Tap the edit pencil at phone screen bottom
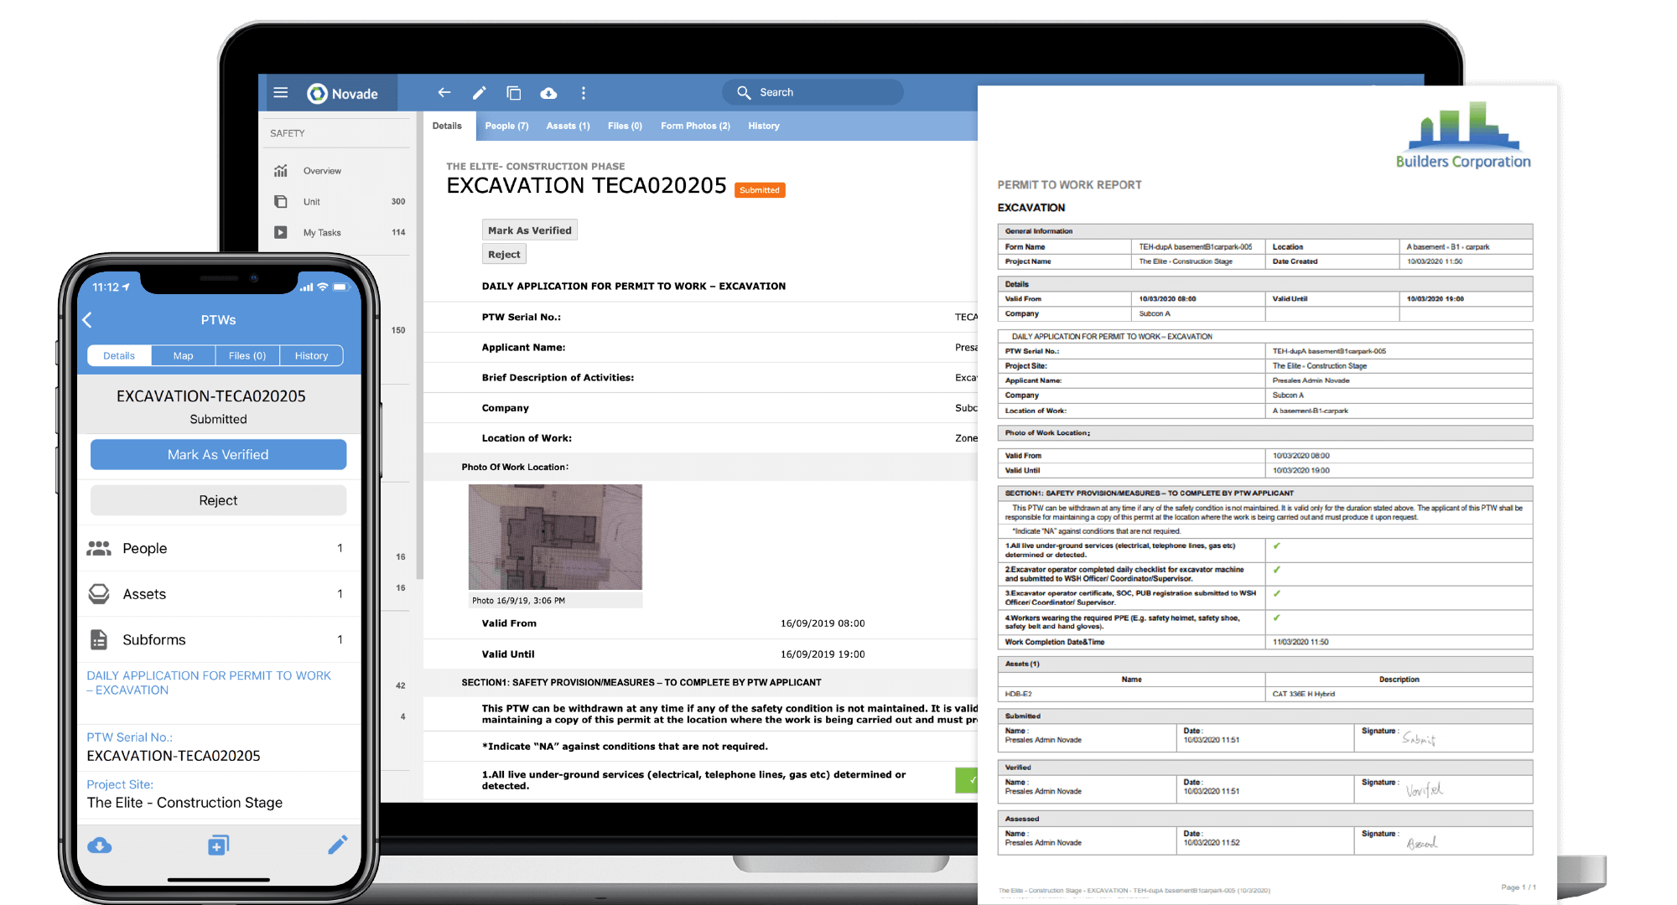The width and height of the screenshot is (1677, 905). pos(338,845)
